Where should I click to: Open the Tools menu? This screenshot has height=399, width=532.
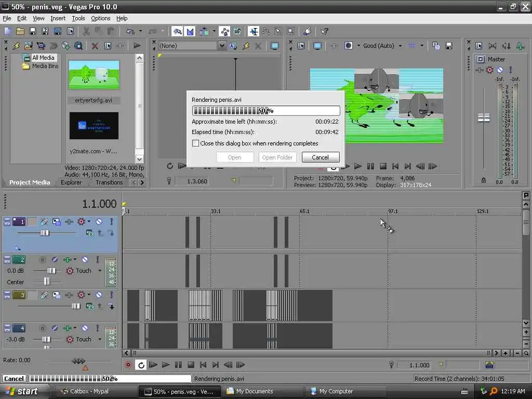pyautogui.click(x=78, y=18)
